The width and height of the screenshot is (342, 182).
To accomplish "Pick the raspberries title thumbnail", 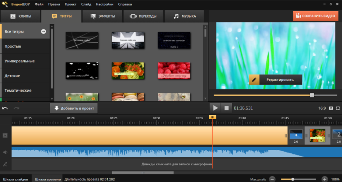I will pyautogui.click(x=174, y=71).
